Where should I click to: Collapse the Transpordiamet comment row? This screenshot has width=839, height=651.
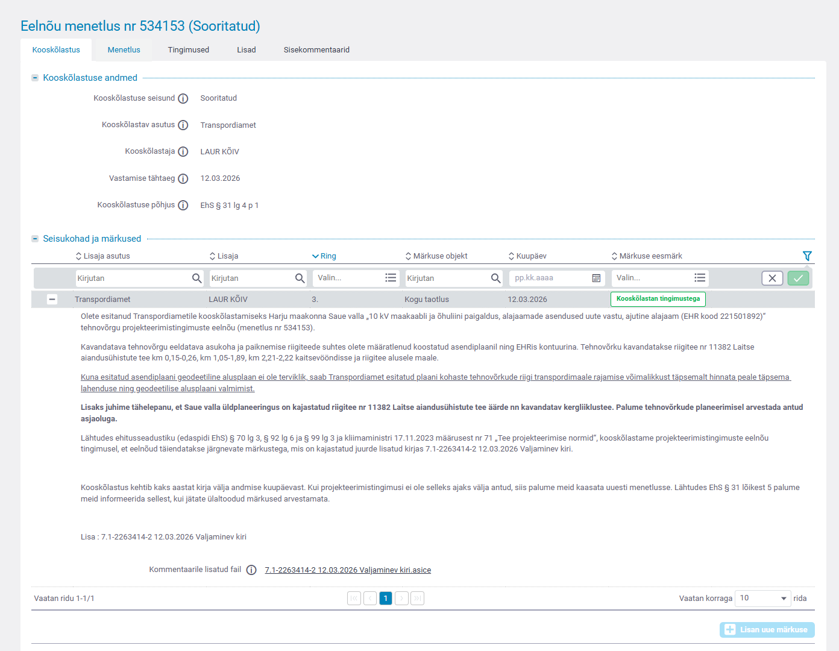coord(52,300)
